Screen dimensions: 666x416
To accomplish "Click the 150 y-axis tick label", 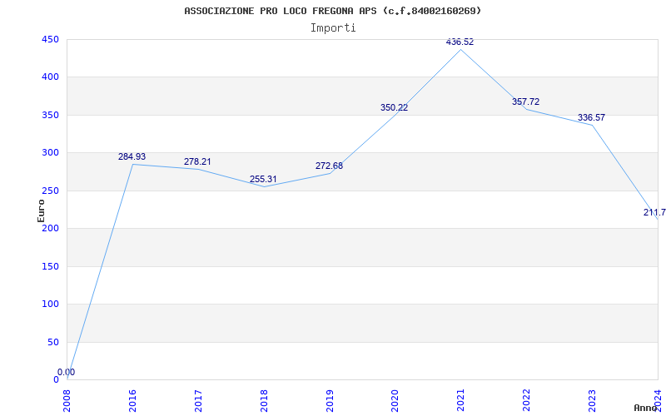I will [x=50, y=266].
